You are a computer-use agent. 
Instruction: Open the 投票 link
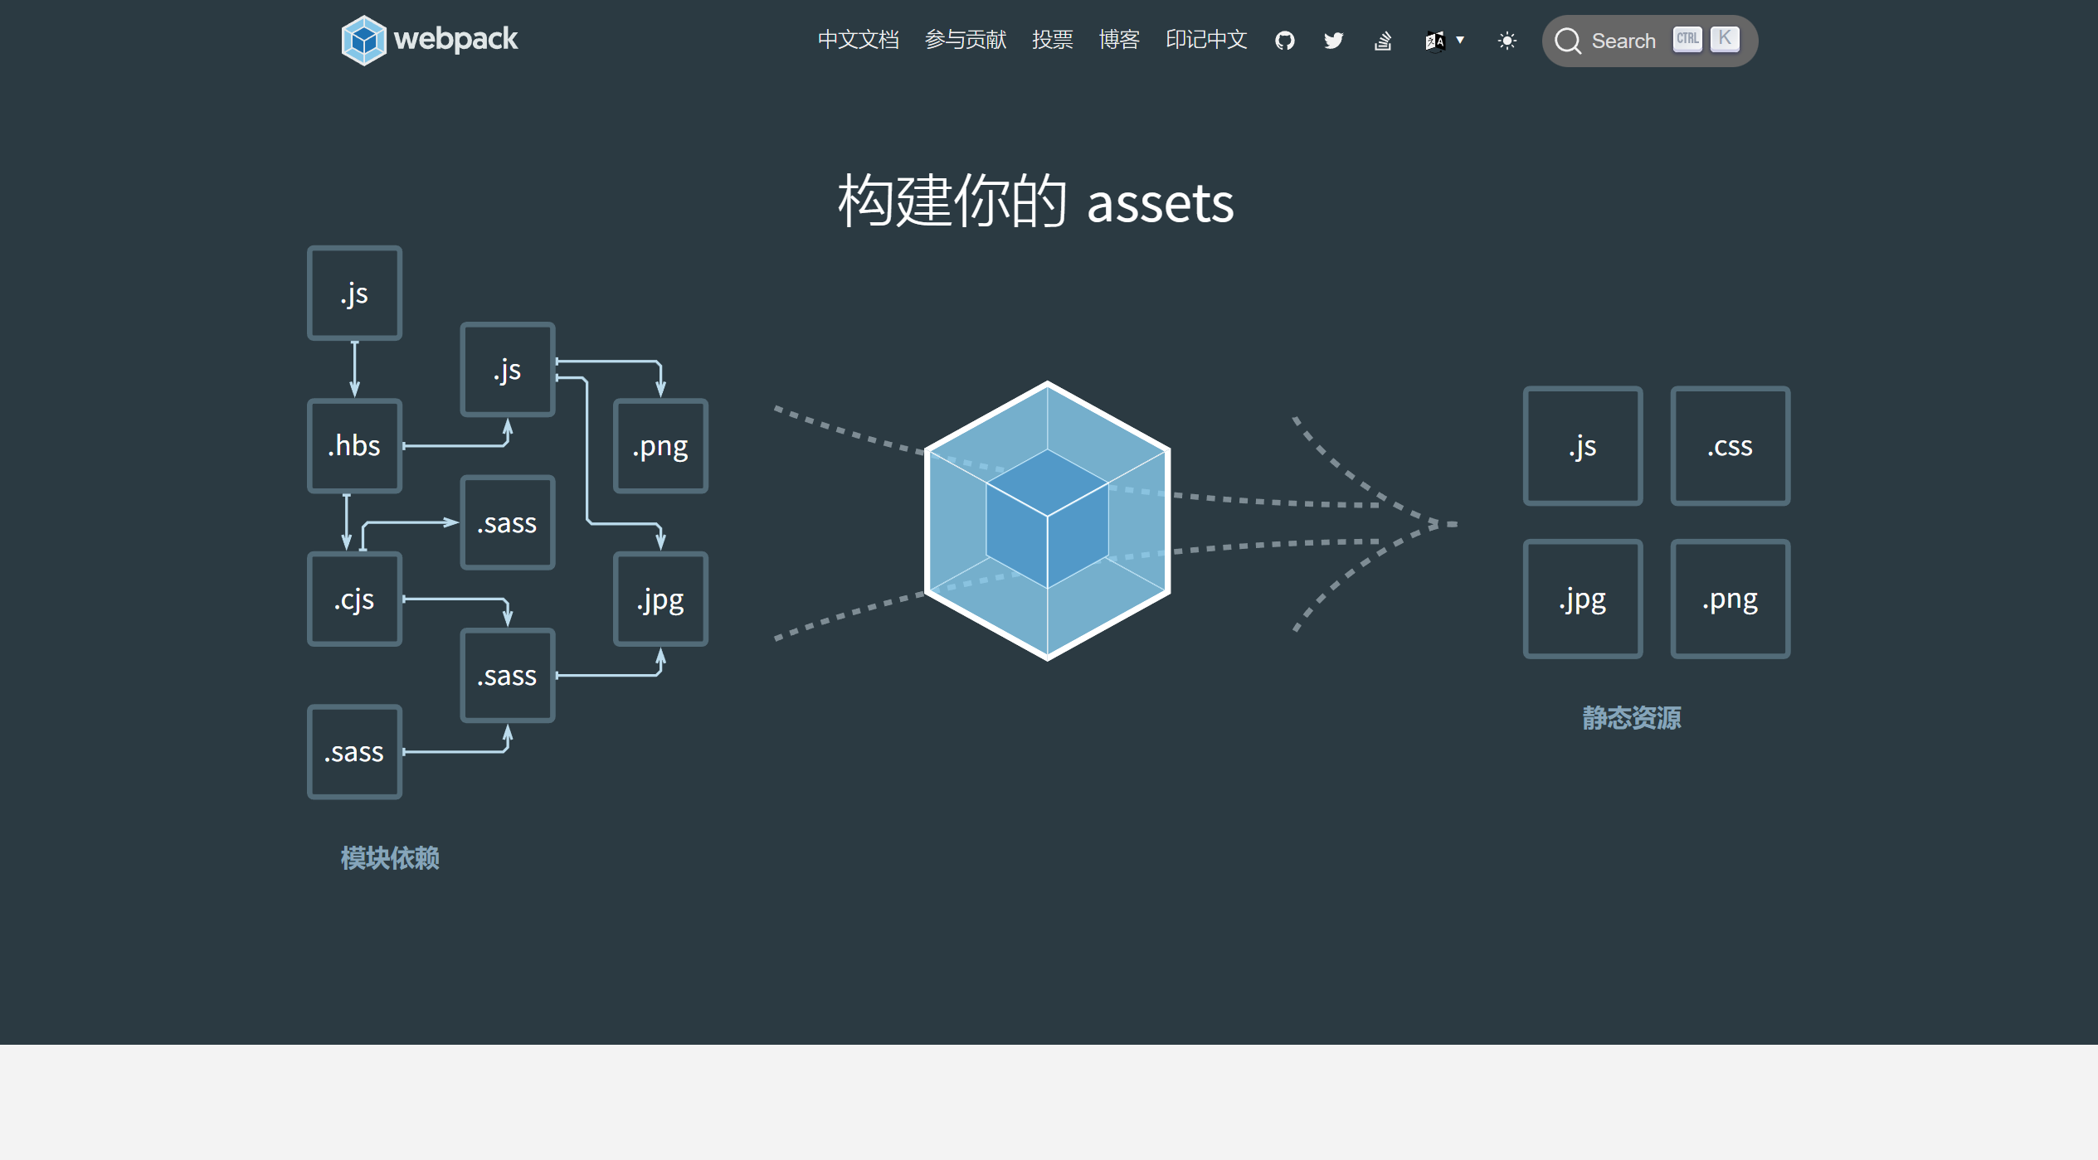[1052, 40]
